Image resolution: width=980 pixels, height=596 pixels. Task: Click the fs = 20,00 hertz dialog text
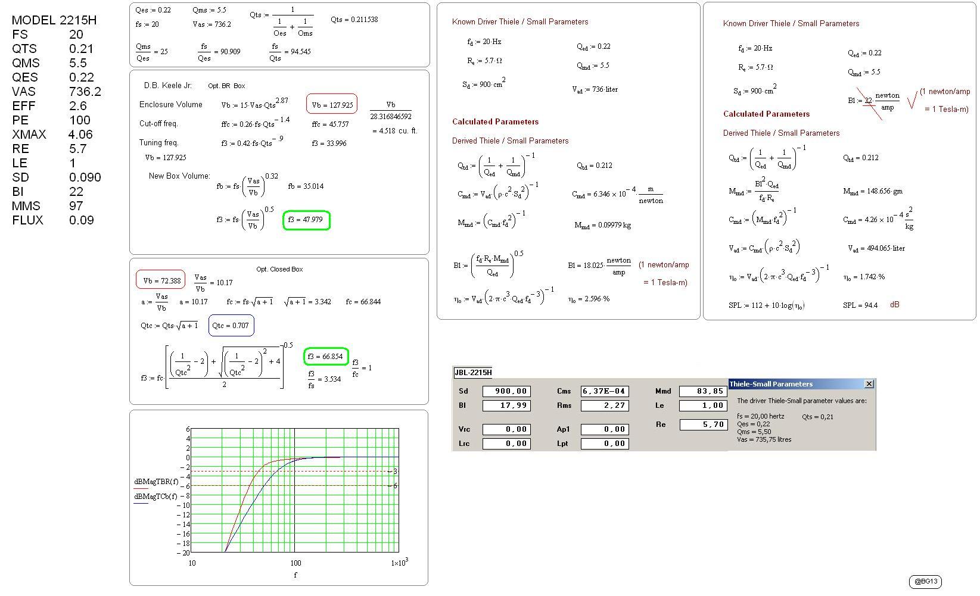[761, 417]
